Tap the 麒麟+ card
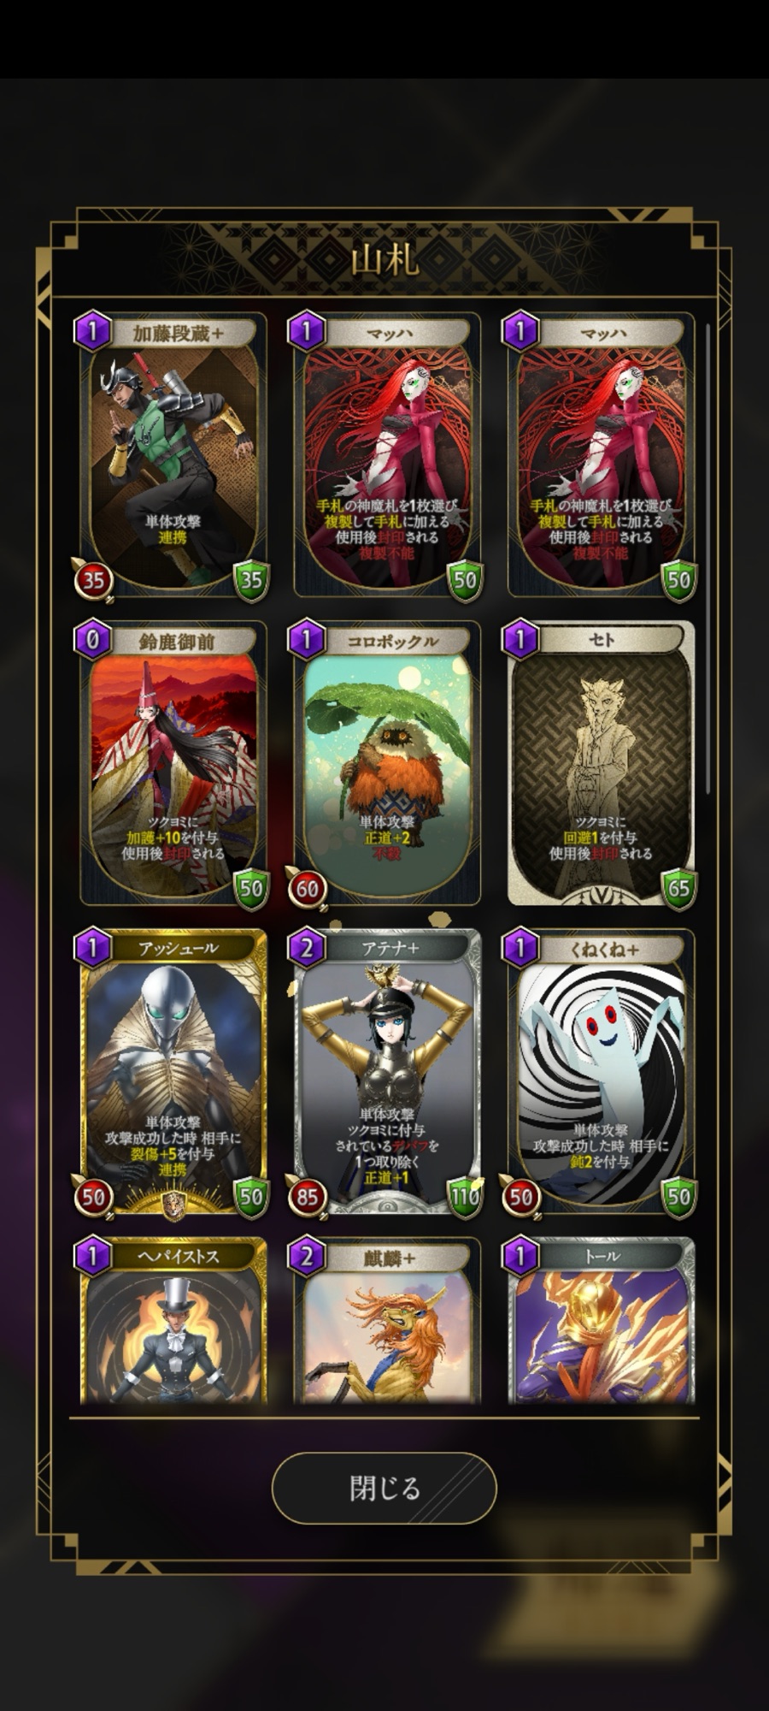The height and width of the screenshot is (1711, 769). tap(387, 1320)
